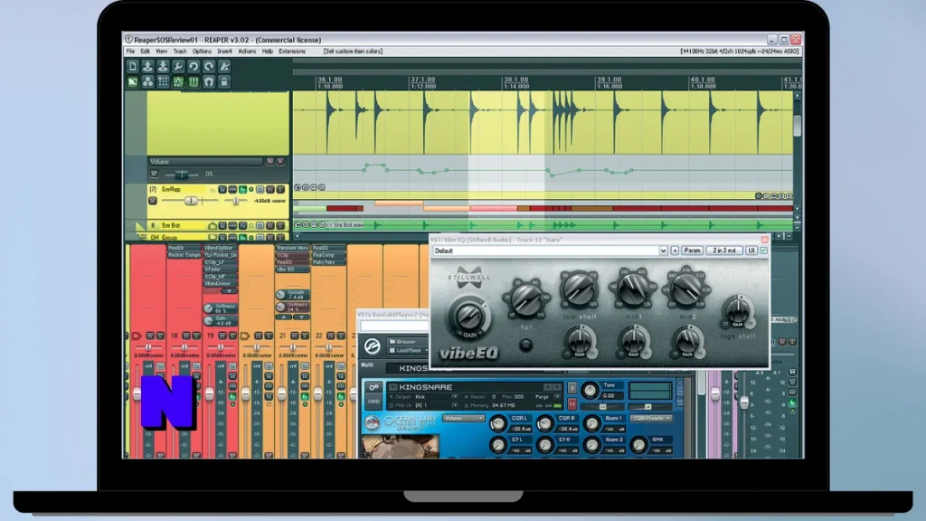Click Kontakt logo icon in KontaktPlayer2 window
Screen dimensions: 926x521
tap(372, 346)
